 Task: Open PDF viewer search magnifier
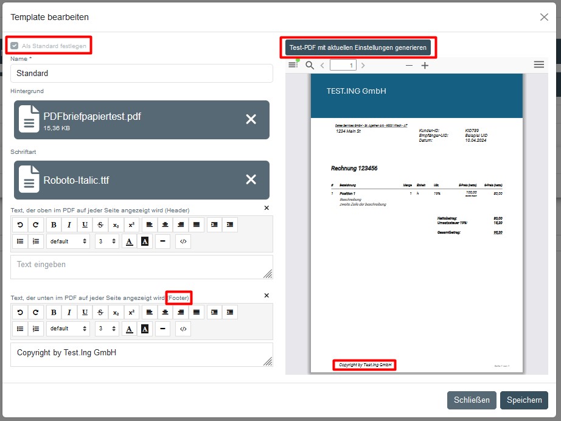pos(310,65)
